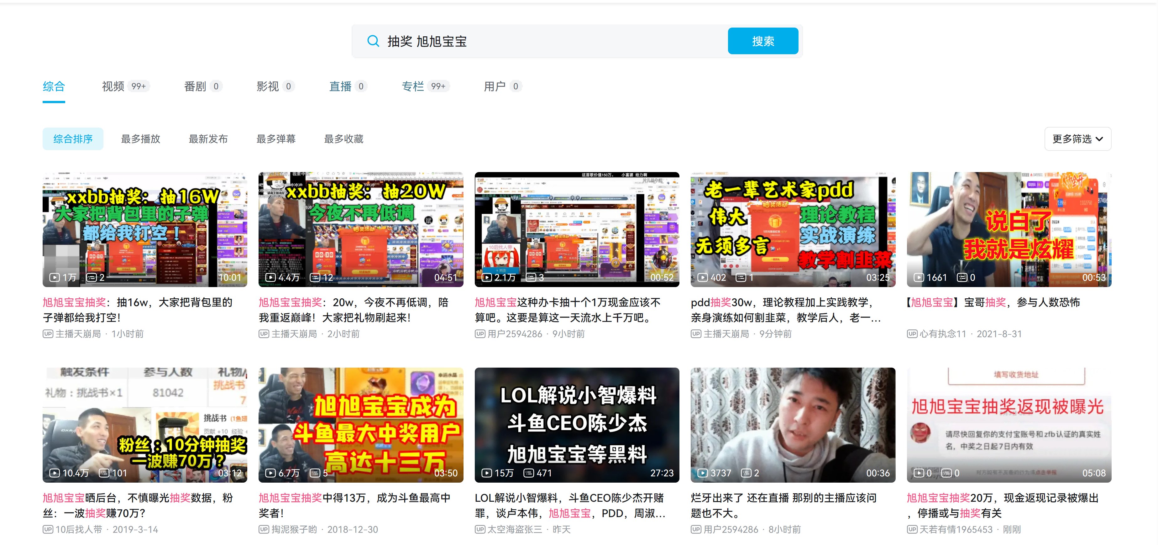
Task: Click play-count icon showing 4.4万
Action: click(x=270, y=277)
